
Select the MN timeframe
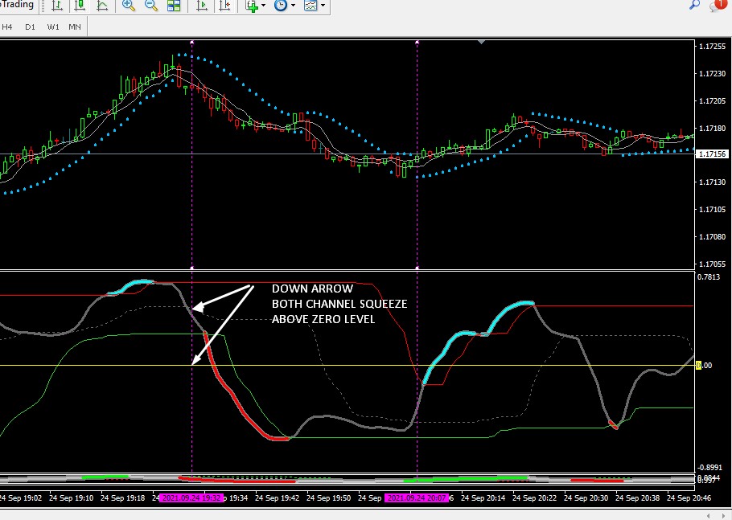pyautogui.click(x=75, y=27)
